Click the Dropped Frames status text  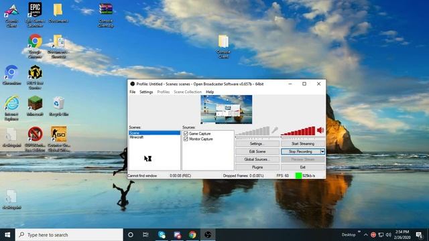[243, 175]
